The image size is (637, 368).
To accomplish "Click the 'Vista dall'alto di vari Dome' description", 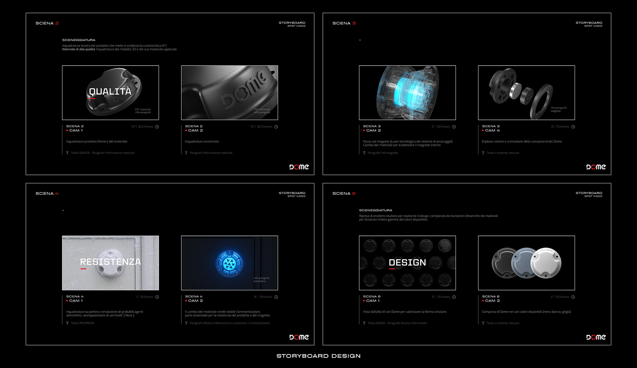I will point(405,312).
